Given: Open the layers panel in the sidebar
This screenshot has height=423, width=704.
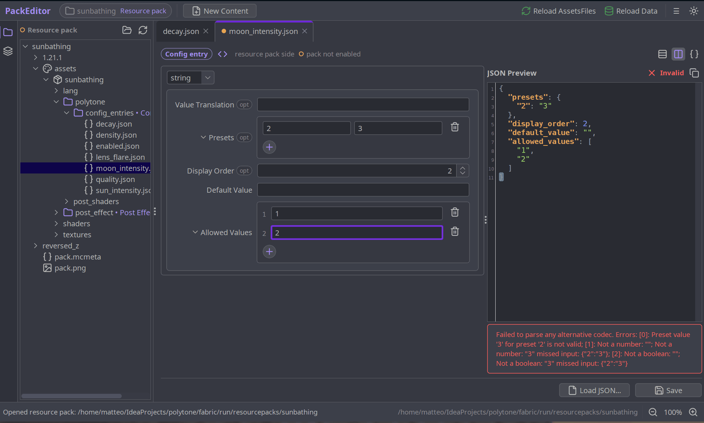Looking at the screenshot, I should [8, 51].
